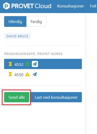Click the PROVET Cloud title text

point(31,6)
